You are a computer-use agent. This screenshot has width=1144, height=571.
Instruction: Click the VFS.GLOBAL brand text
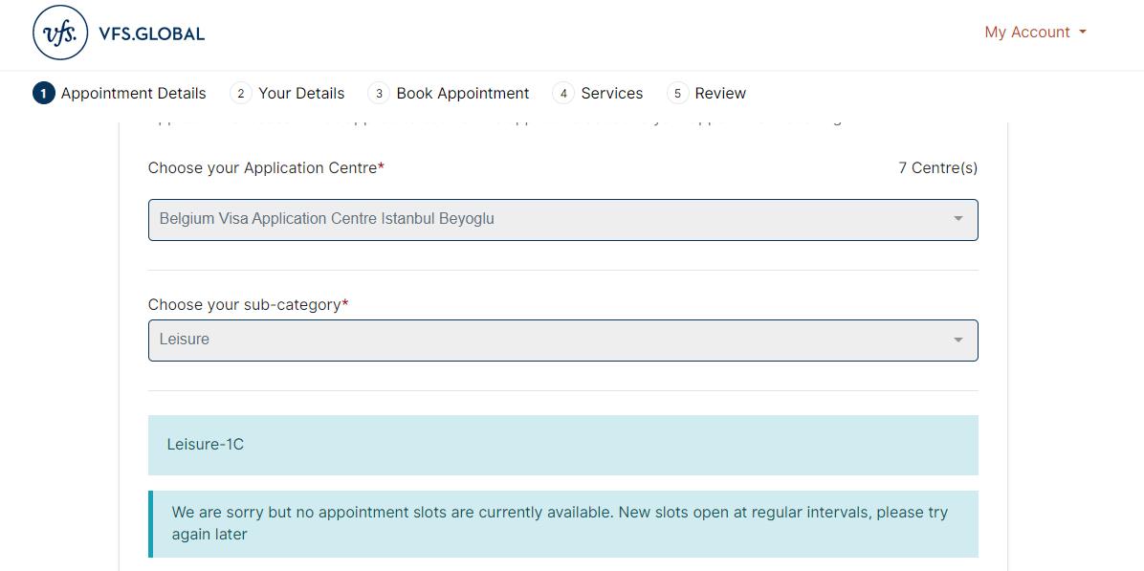(151, 33)
